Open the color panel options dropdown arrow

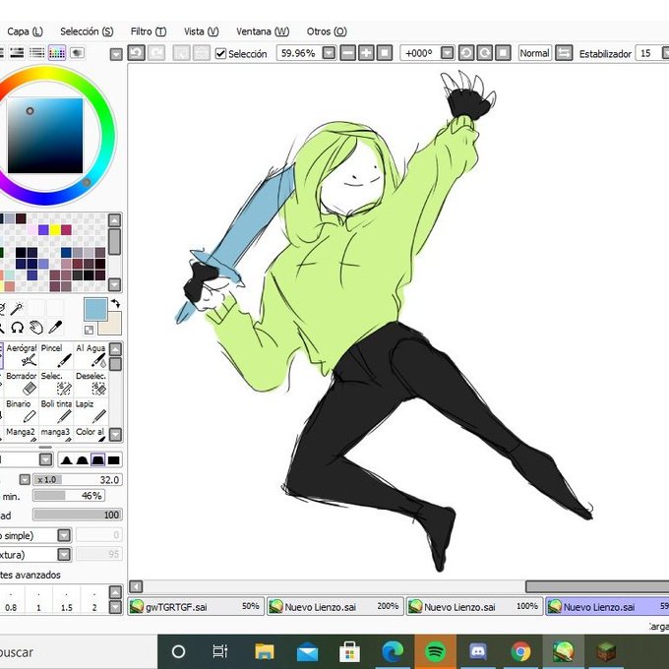pos(116,54)
